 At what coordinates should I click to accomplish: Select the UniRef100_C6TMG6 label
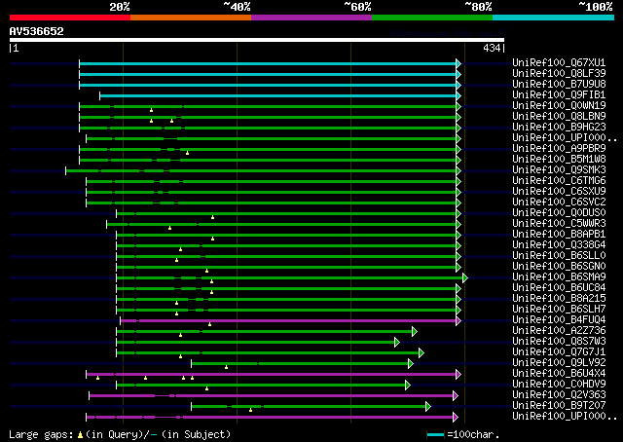pos(559,181)
